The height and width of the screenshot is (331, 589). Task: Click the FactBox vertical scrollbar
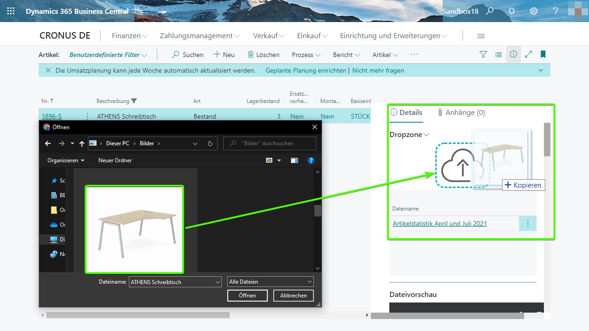(x=547, y=139)
